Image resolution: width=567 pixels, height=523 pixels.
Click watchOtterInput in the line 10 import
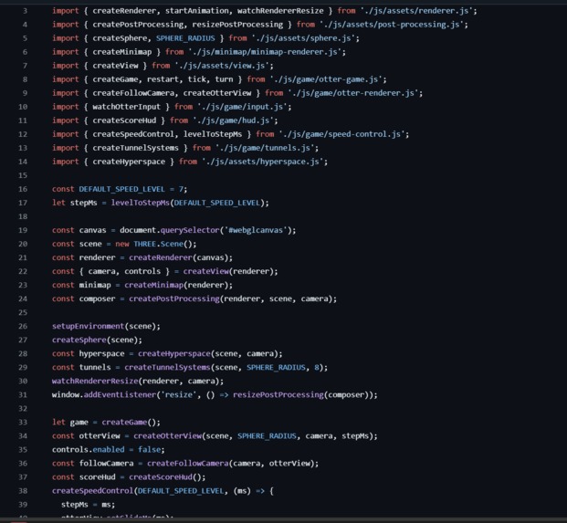click(127, 107)
